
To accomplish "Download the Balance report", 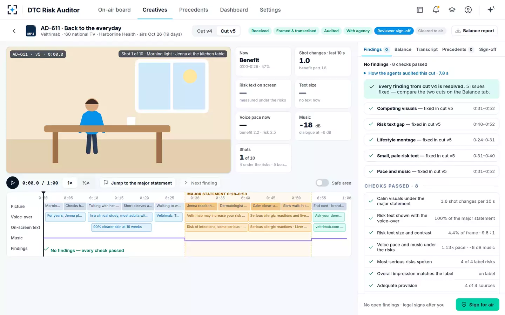I will 474,31.
